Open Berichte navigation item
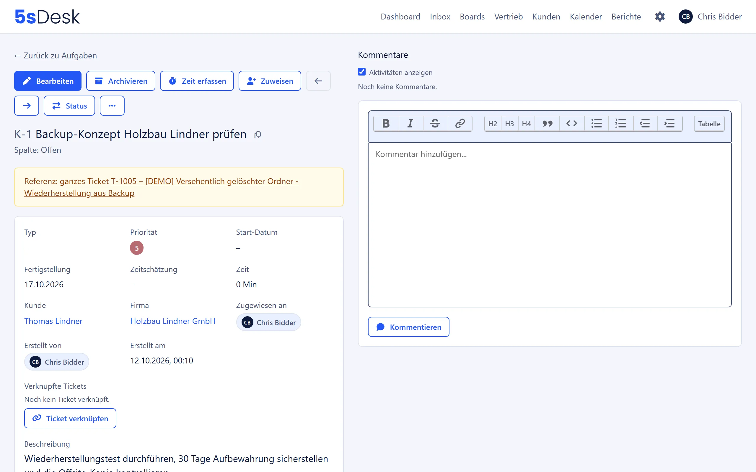The width and height of the screenshot is (756, 472). (626, 17)
